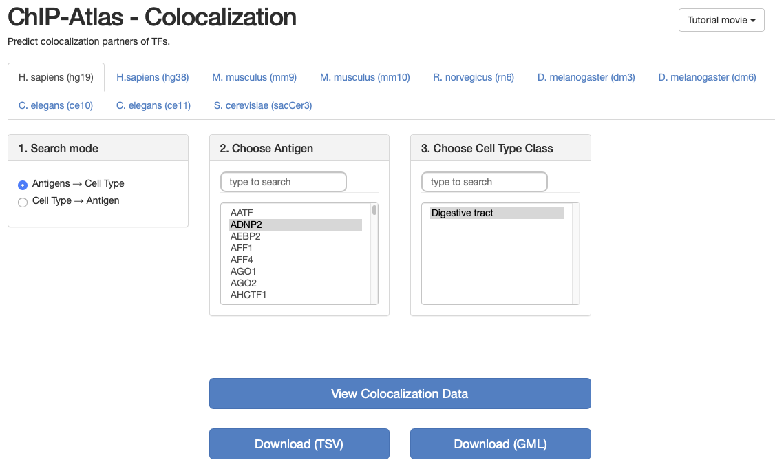This screenshot has height=469, width=775.
Task: Switch to D. melanogaster (dm6) tab
Action: 707,77
